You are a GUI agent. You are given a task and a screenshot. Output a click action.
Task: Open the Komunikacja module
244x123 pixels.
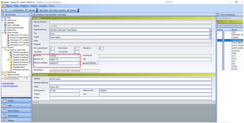16,116
